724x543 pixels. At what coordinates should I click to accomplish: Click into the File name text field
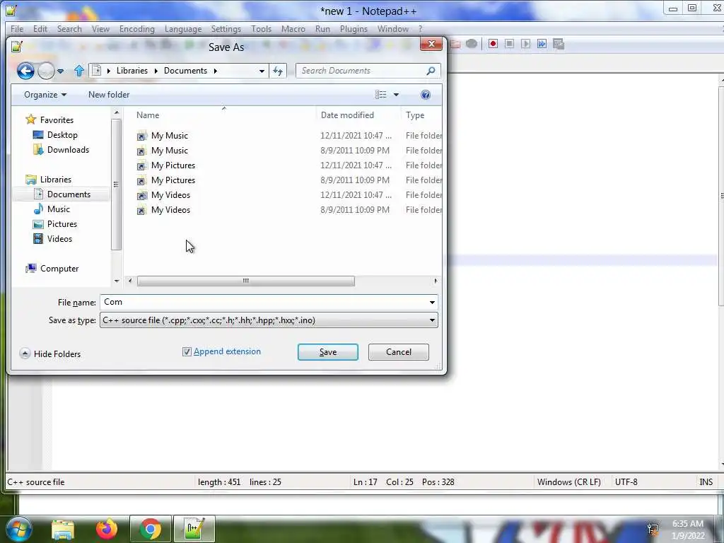click(x=264, y=303)
